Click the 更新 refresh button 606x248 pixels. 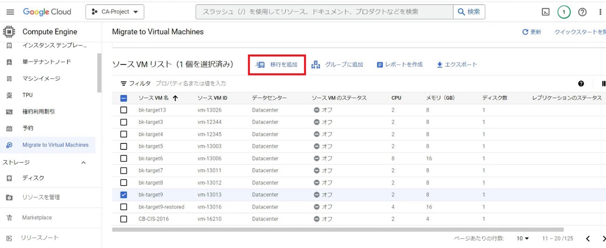(x=532, y=32)
